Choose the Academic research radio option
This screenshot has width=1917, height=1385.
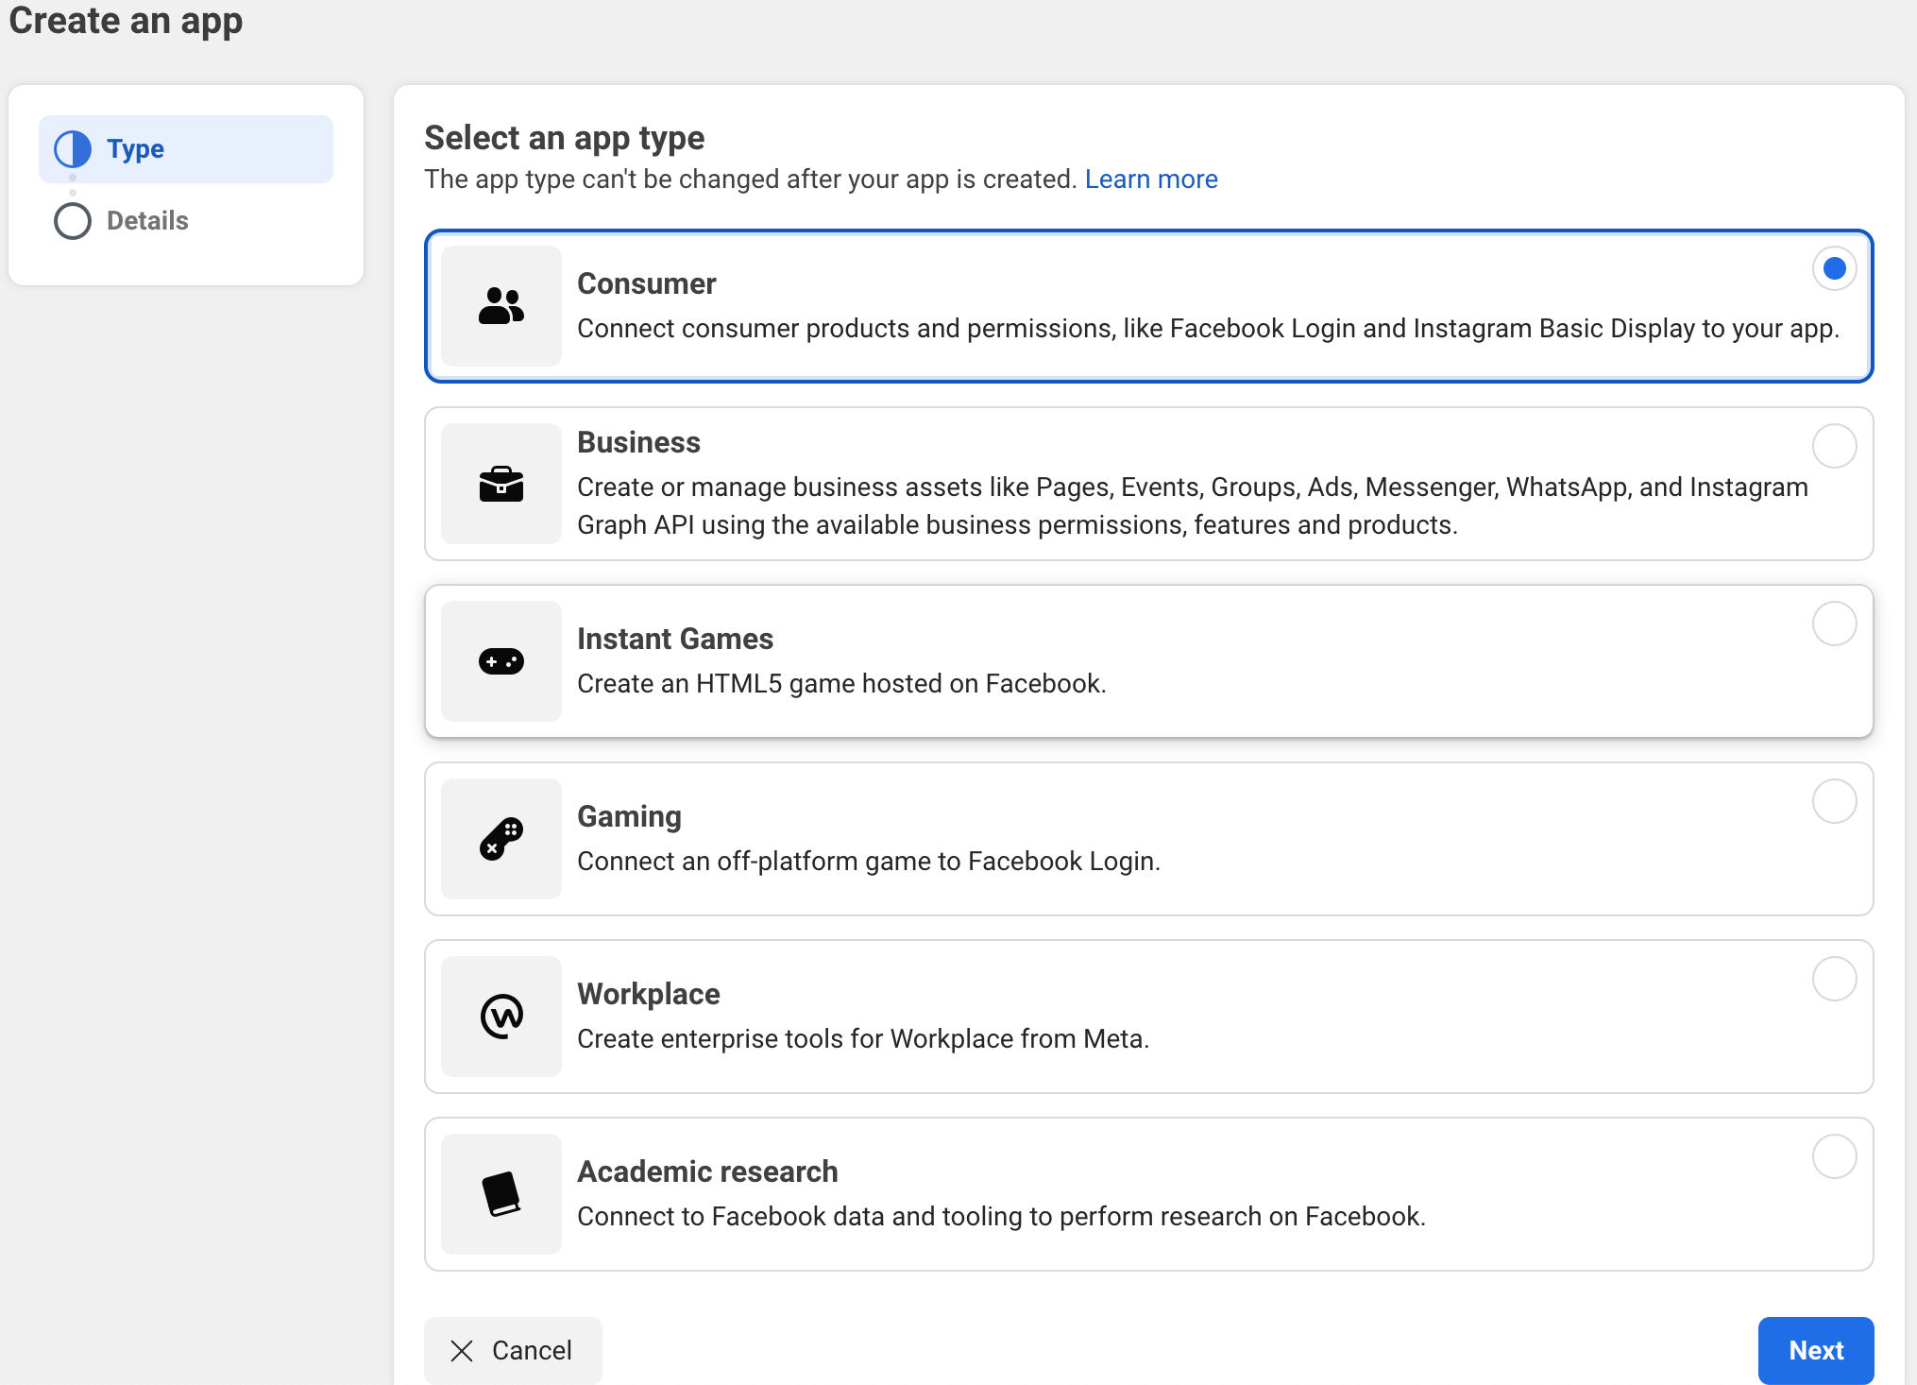[x=1834, y=1156]
